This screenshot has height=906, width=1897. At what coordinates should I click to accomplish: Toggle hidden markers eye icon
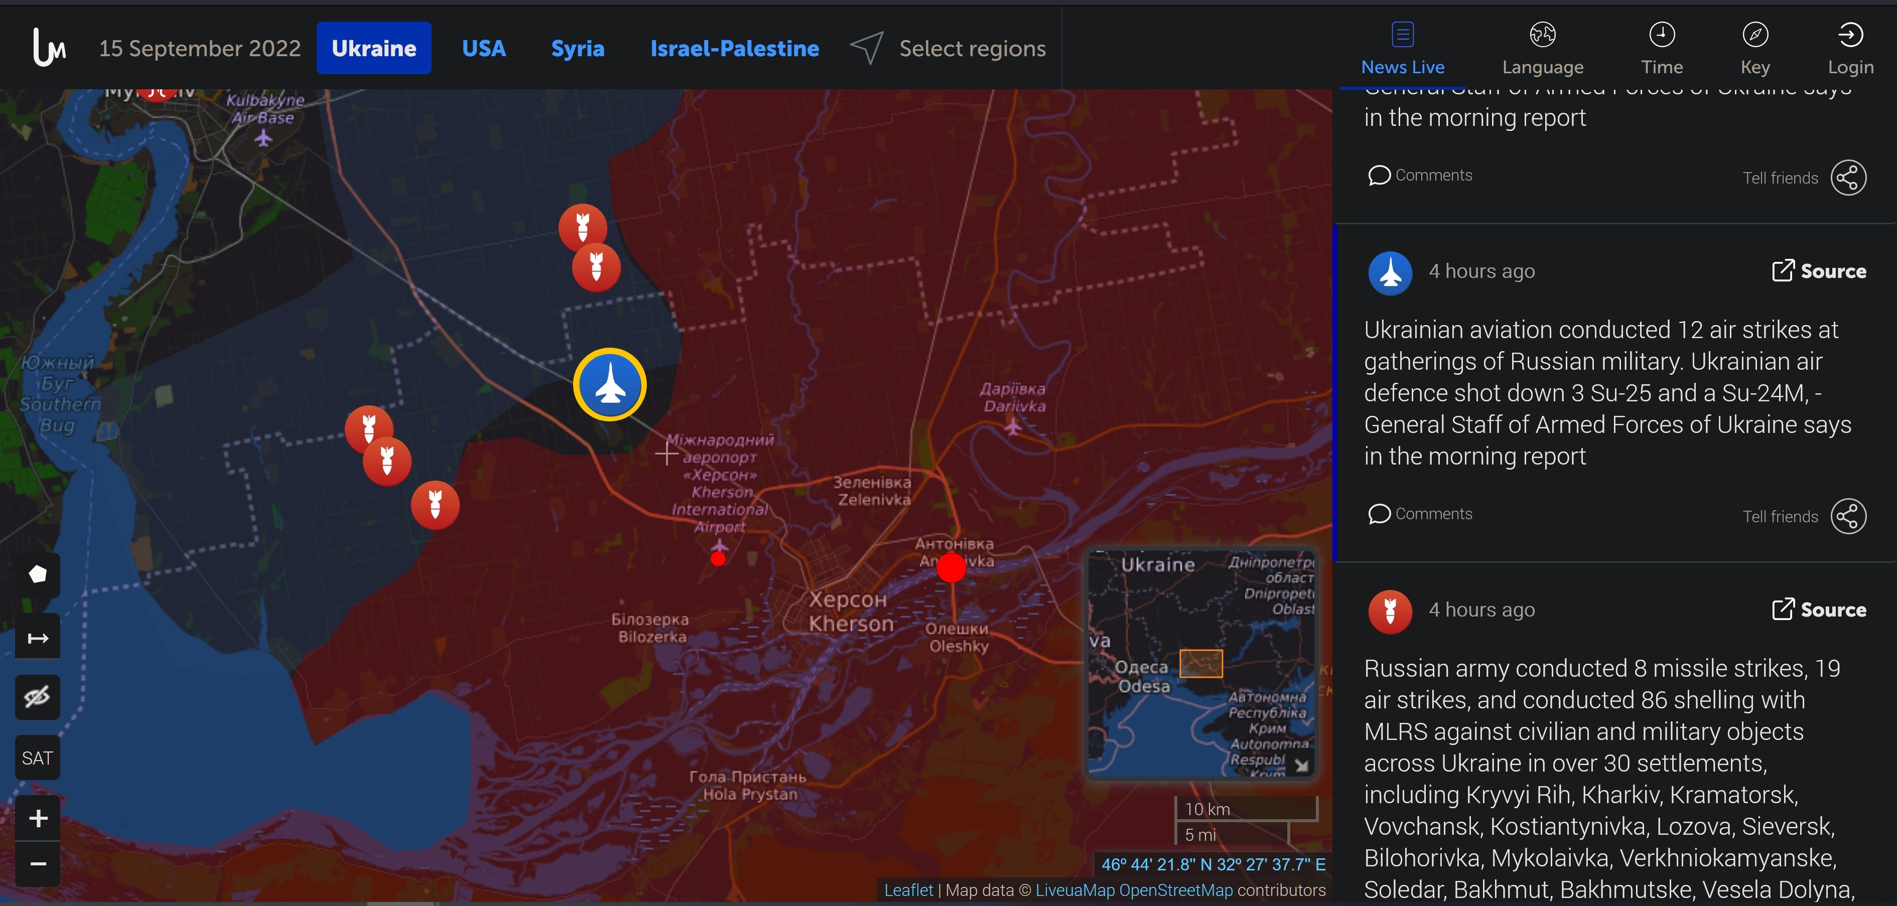click(38, 697)
